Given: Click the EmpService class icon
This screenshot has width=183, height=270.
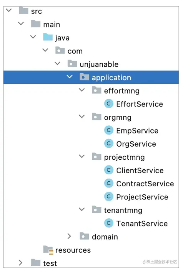Looking at the screenshot, I should (x=109, y=130).
